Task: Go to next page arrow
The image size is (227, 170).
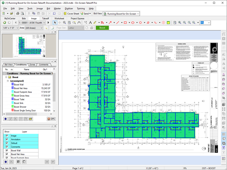Action: 49,23
